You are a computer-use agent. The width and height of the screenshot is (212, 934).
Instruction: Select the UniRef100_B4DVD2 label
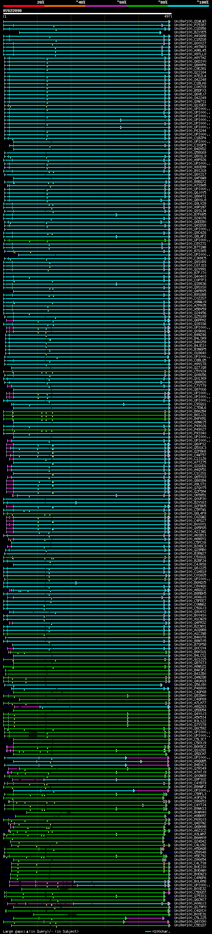(x=190, y=149)
